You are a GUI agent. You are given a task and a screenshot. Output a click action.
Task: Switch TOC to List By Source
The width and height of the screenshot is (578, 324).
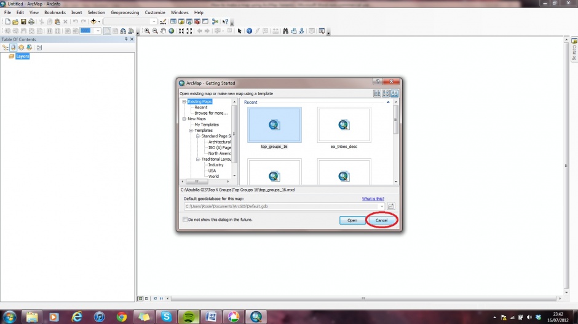[x=14, y=47]
